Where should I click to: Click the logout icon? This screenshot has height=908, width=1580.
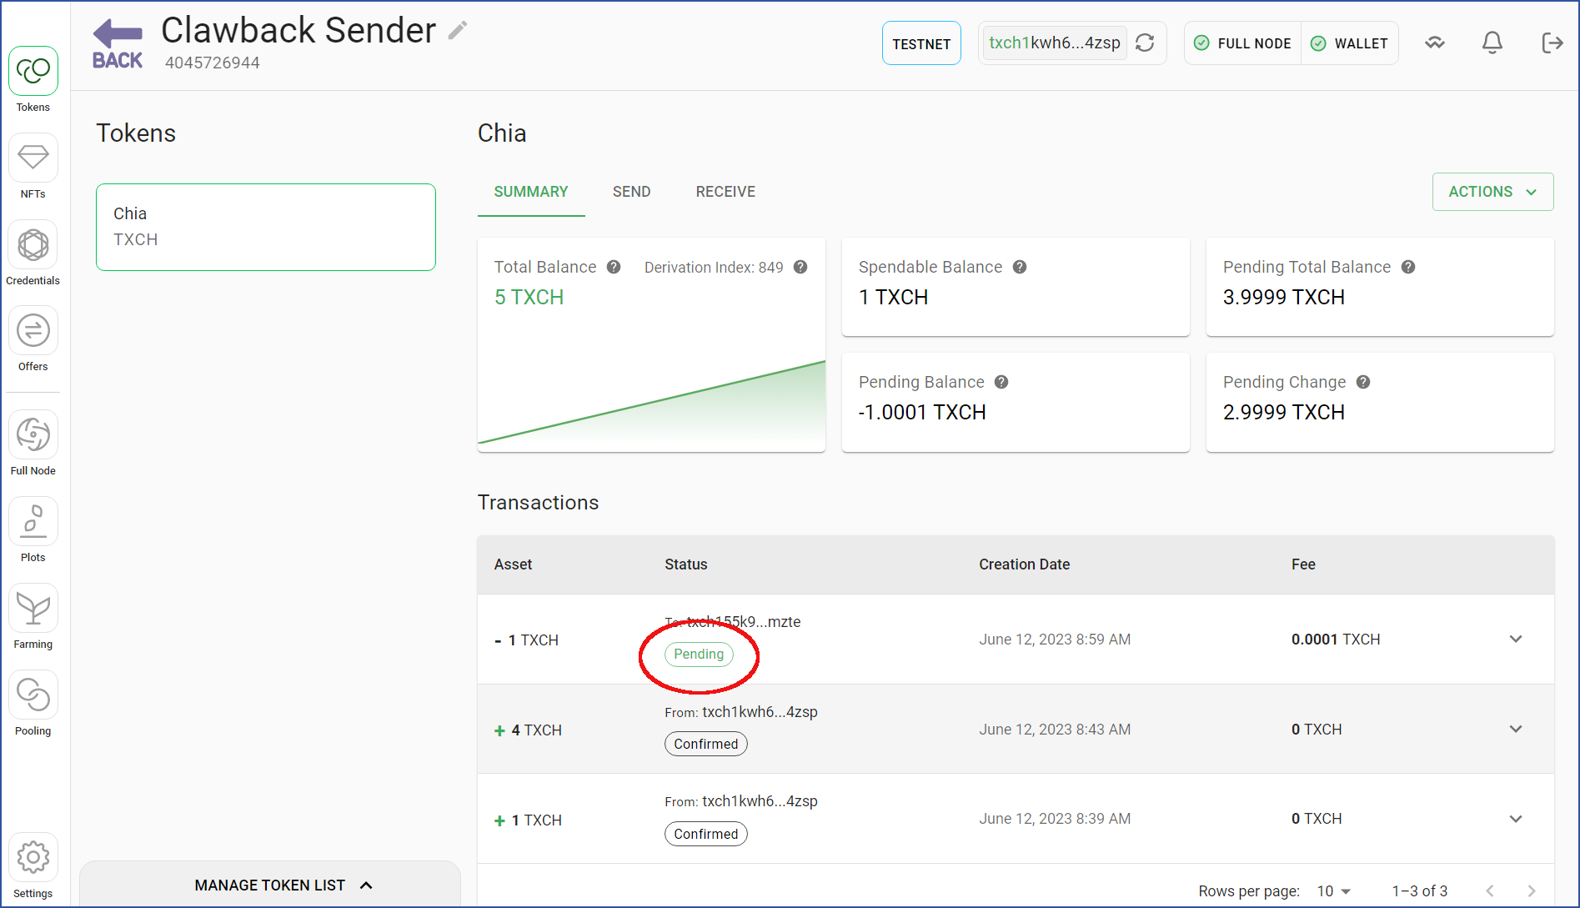coord(1552,43)
